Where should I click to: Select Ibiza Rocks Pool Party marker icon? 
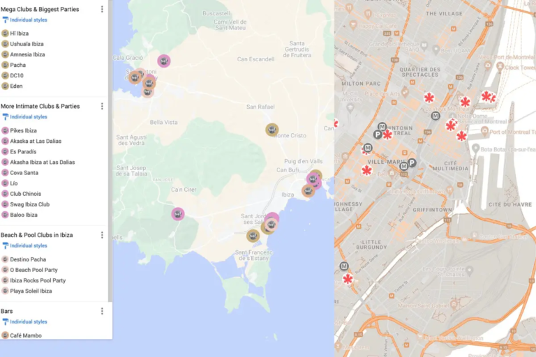click(x=5, y=280)
